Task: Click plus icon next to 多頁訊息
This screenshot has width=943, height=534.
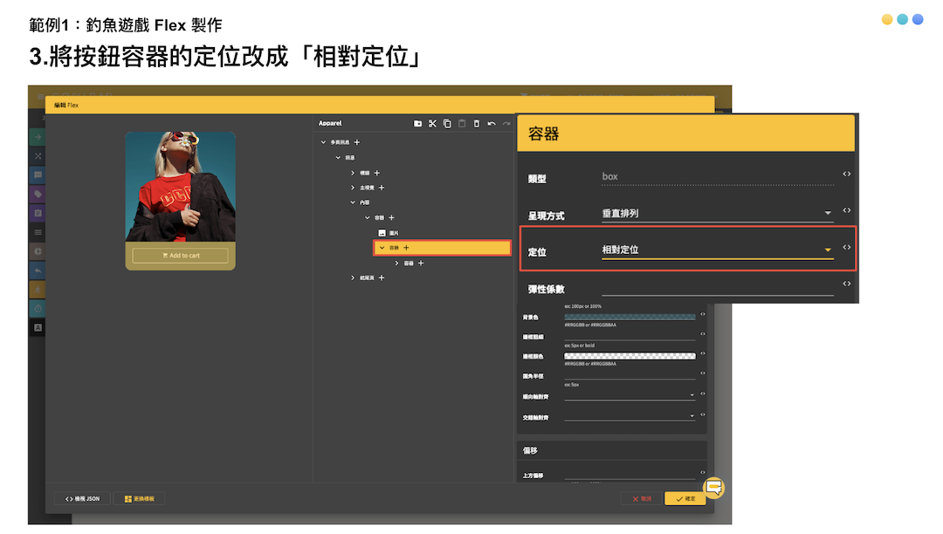Action: tap(356, 142)
